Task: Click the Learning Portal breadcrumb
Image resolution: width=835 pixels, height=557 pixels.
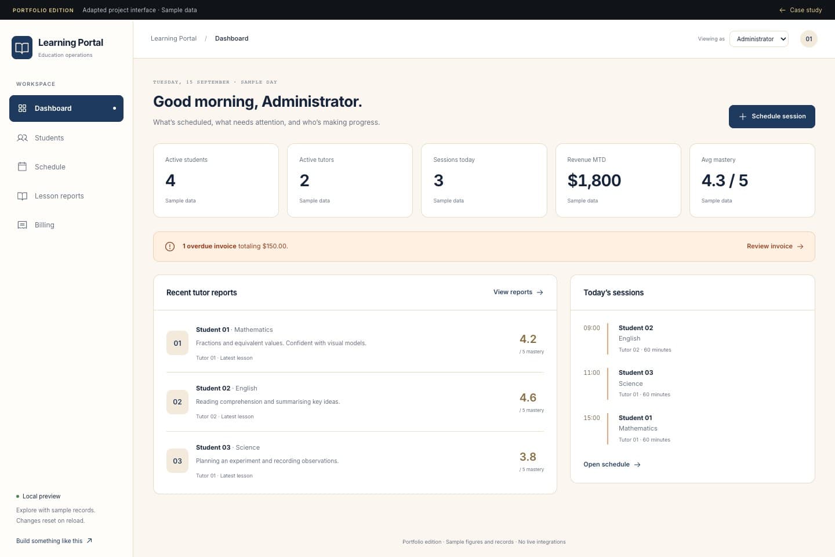Action: click(173, 39)
